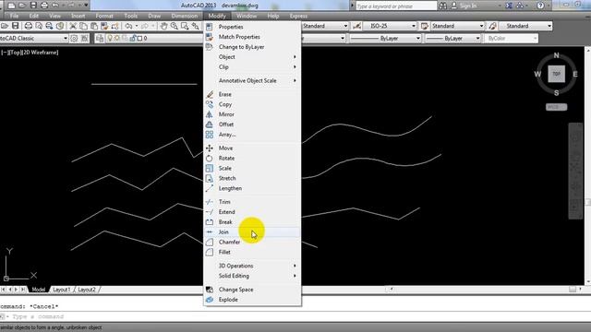The width and height of the screenshot is (591, 332).
Task: Open the Draw menu
Action: 154,16
